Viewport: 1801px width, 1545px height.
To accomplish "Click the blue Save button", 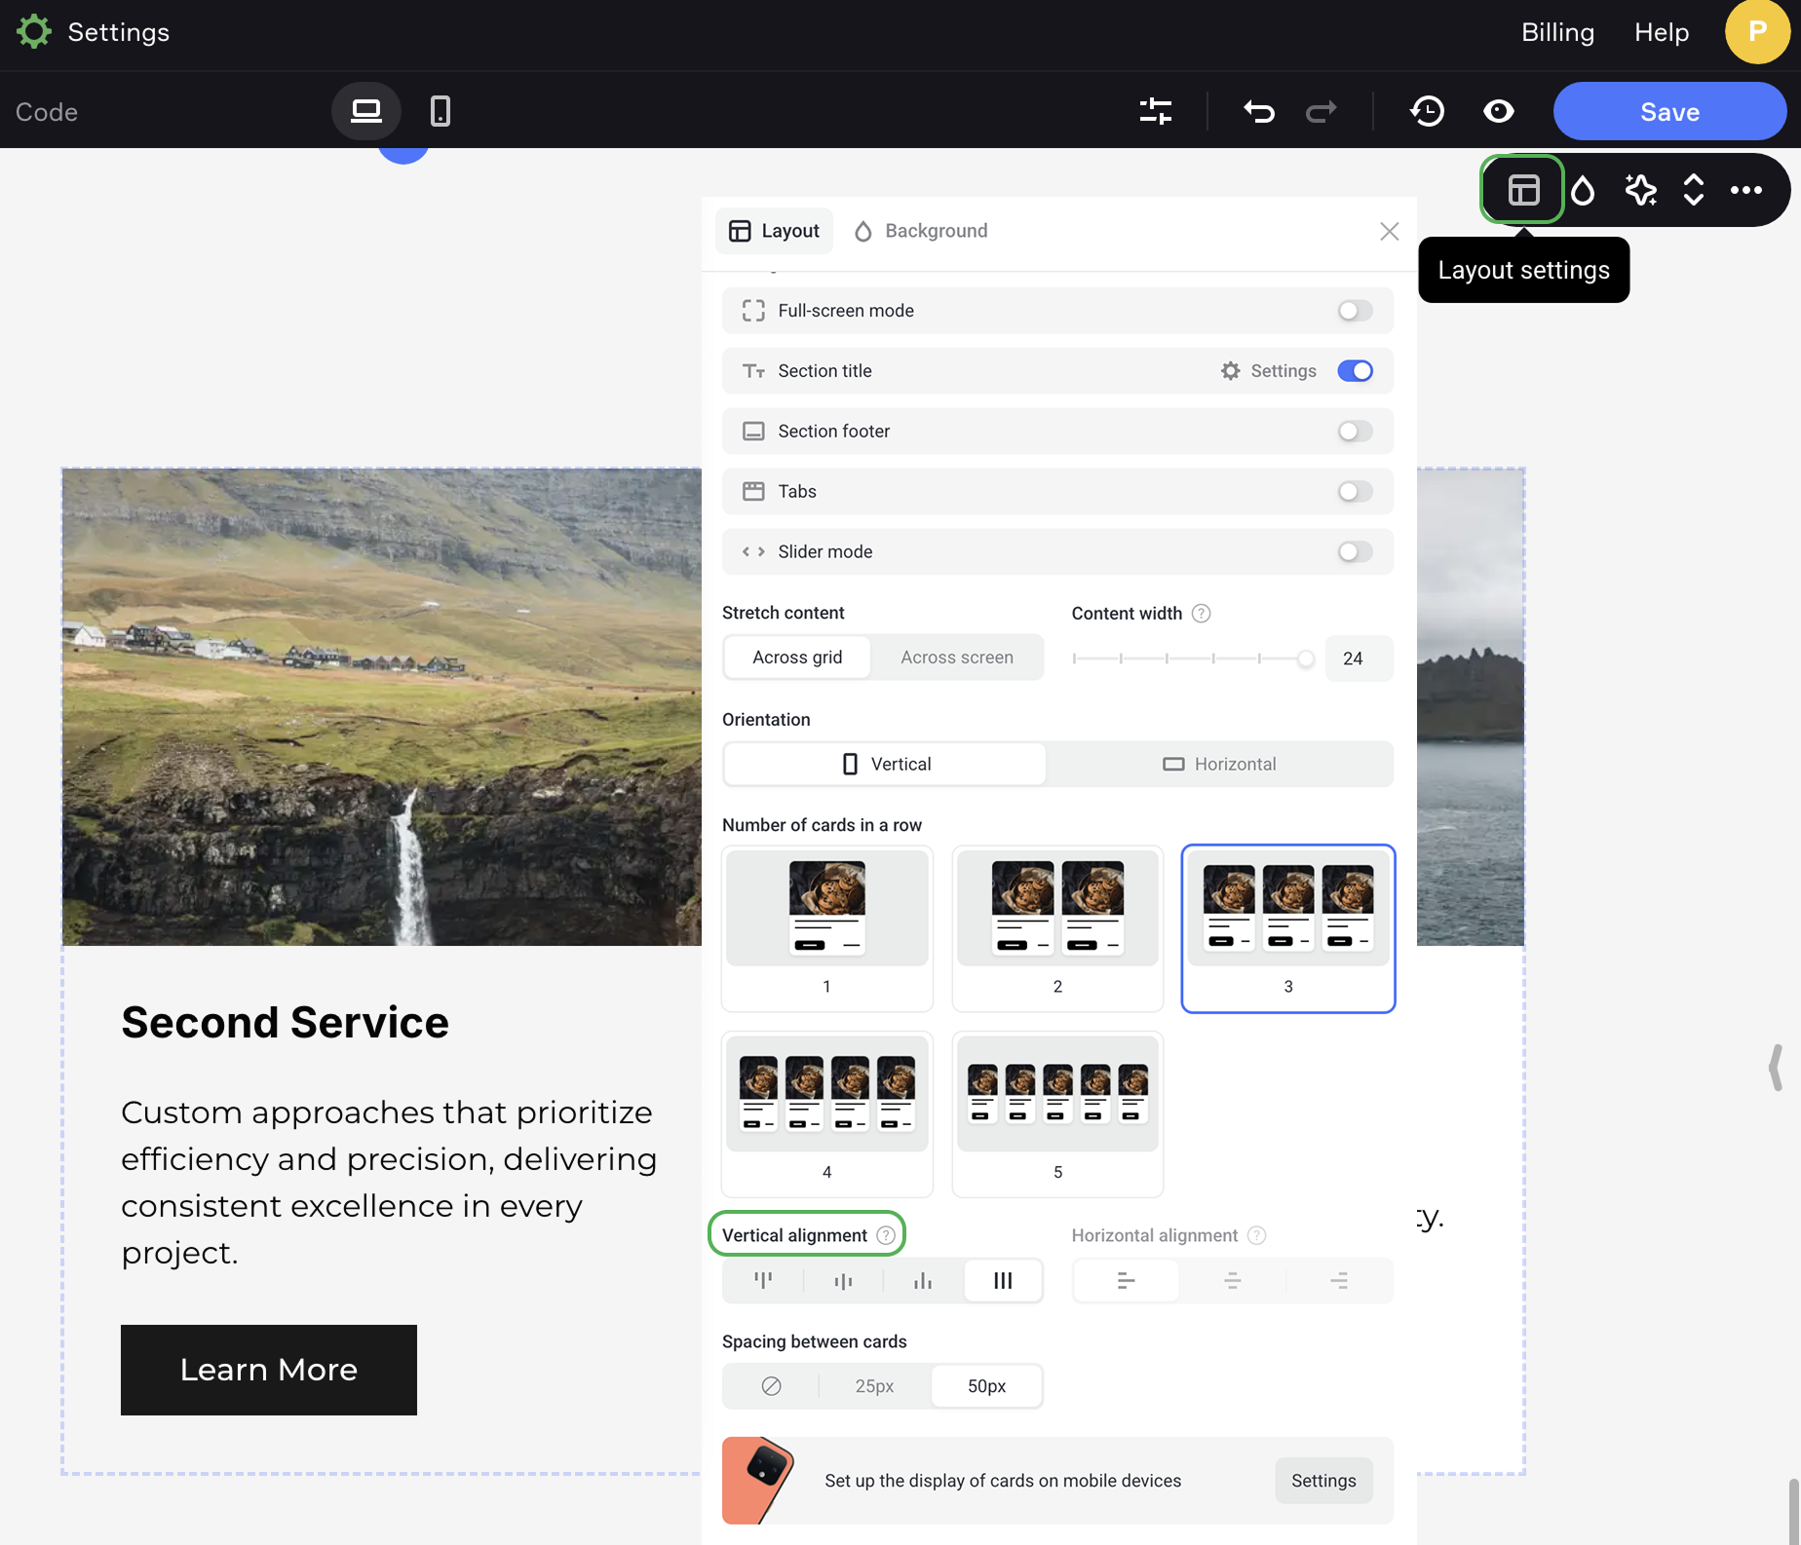I will [1669, 112].
